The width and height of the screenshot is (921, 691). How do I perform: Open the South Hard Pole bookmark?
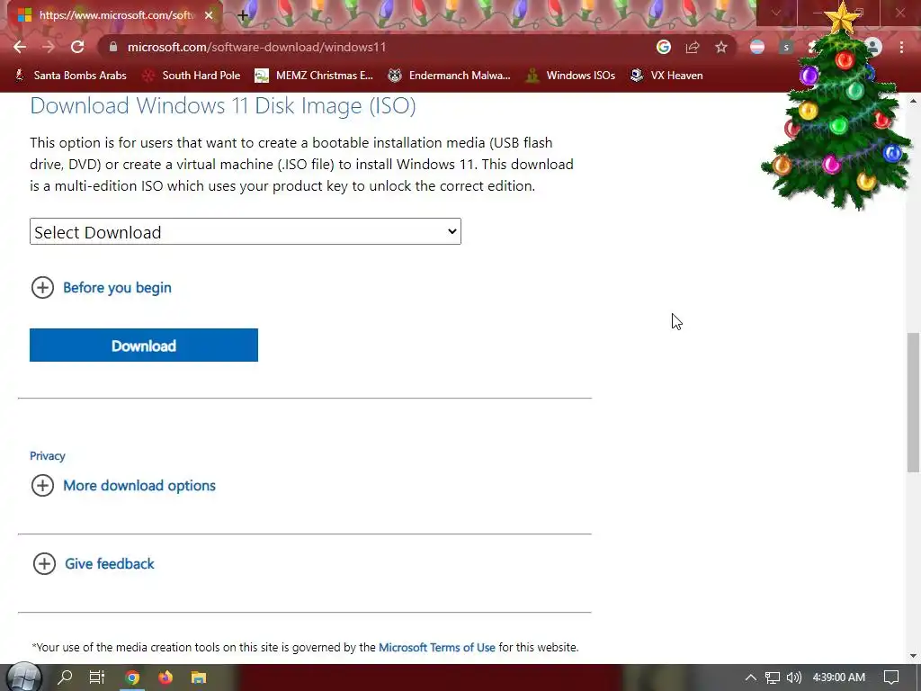[192, 76]
